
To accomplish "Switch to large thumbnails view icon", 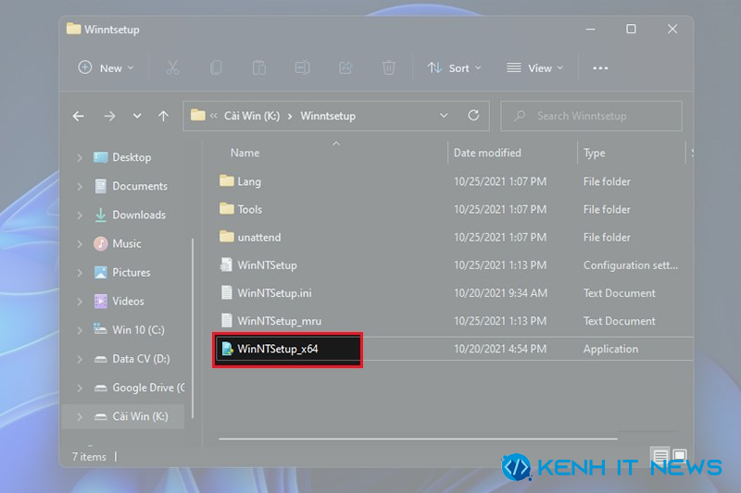I will [680, 455].
